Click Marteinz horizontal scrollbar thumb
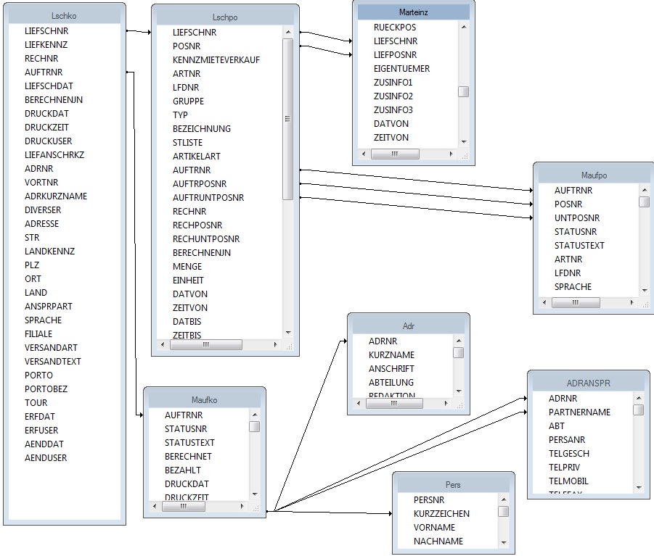The image size is (654, 556). tap(395, 154)
